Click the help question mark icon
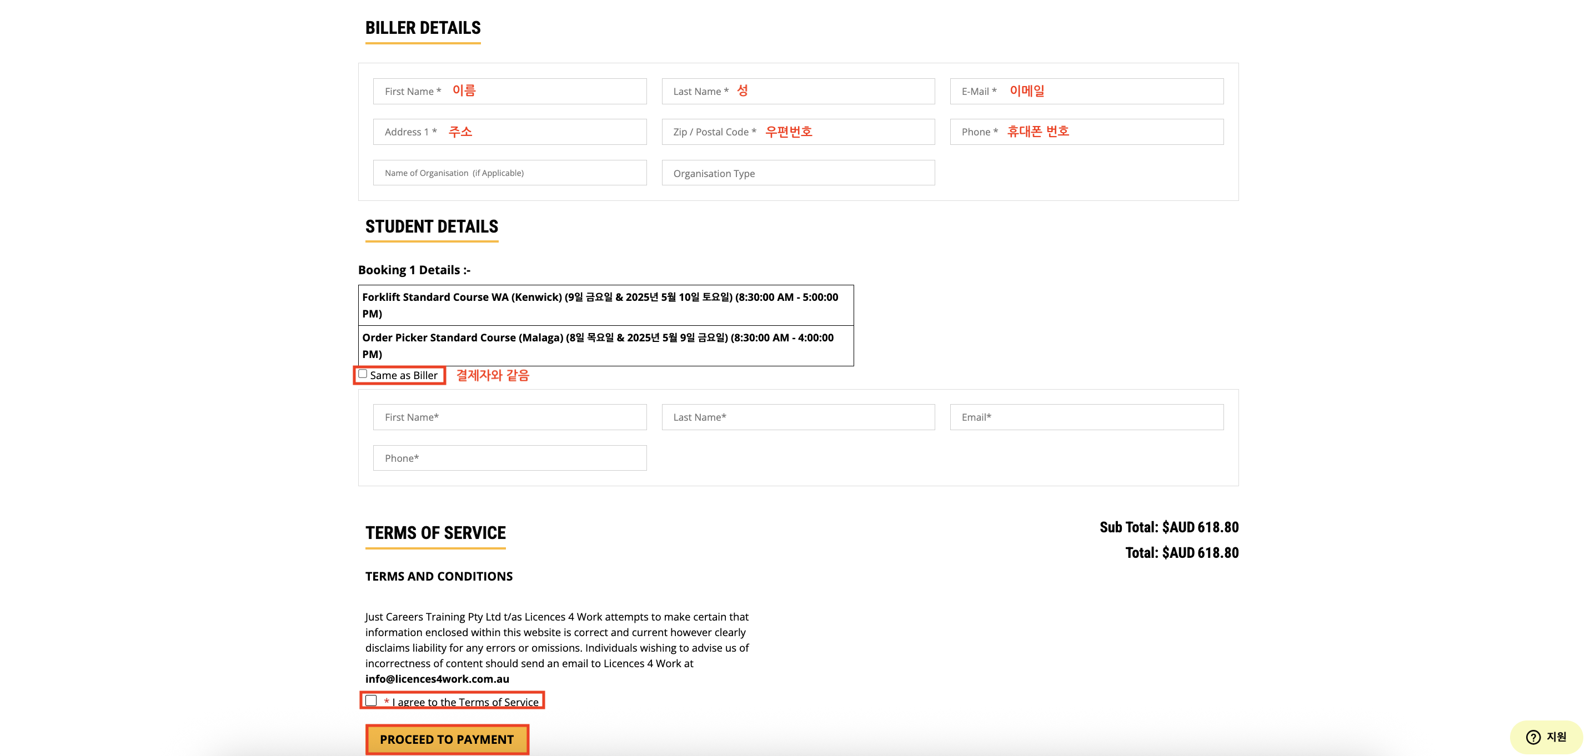 click(1533, 737)
